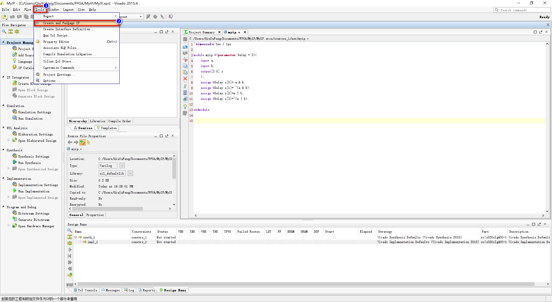Screen dimensions: 552x302
Task: Switch to the Libraries tab in Sources
Action: (97, 121)
